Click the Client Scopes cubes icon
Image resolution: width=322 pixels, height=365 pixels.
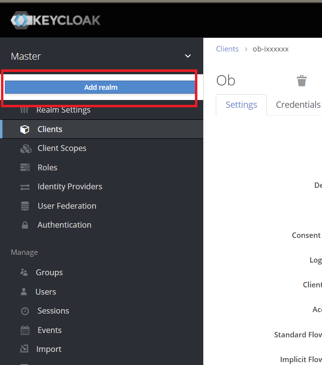(x=26, y=149)
